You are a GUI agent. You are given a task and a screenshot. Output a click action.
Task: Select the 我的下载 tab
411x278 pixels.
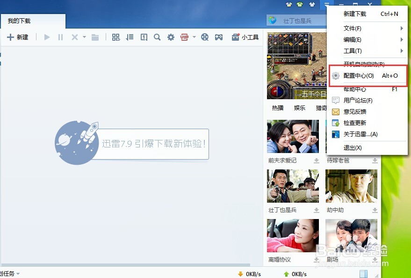[x=33, y=21]
